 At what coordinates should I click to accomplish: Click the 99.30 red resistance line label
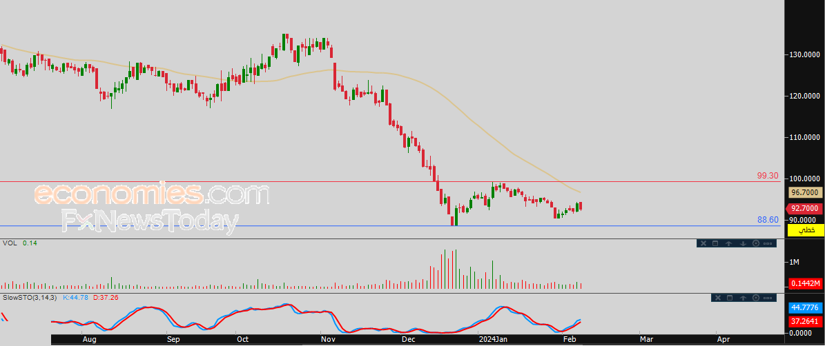pyautogui.click(x=768, y=176)
